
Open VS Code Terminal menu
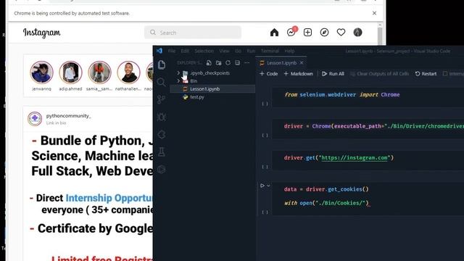pyautogui.click(x=270, y=51)
